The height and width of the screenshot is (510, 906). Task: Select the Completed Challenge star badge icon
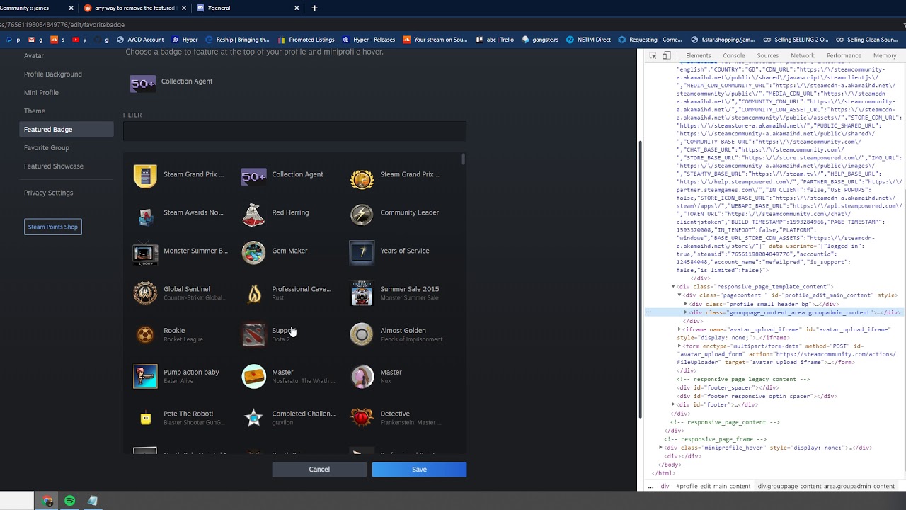253,418
